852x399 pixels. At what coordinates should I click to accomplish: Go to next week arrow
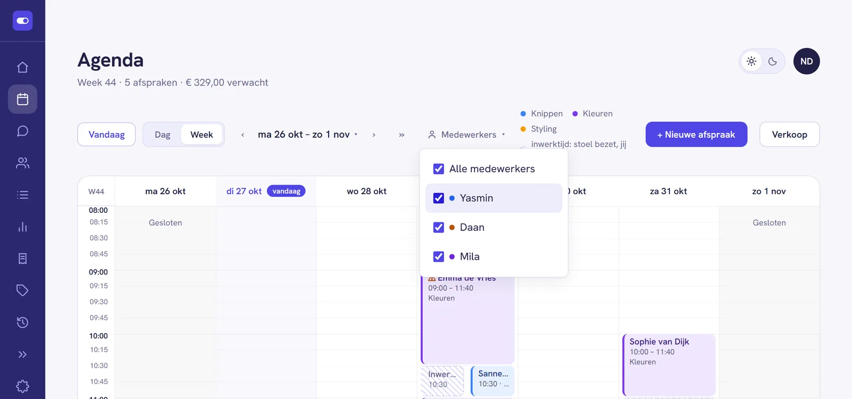click(x=374, y=135)
